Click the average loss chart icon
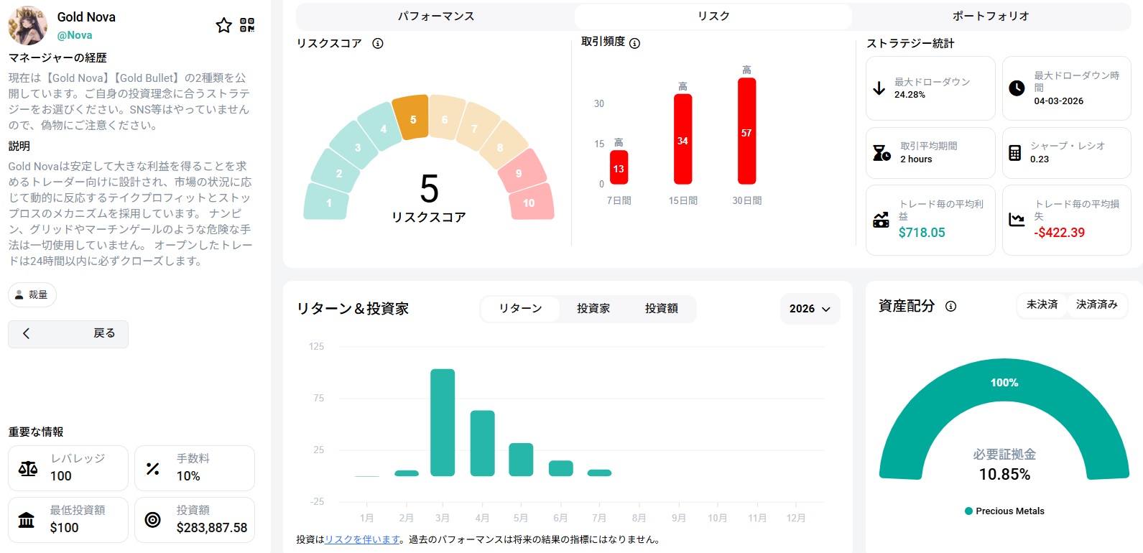Screen dimensions: 1143x553 tap(1017, 220)
